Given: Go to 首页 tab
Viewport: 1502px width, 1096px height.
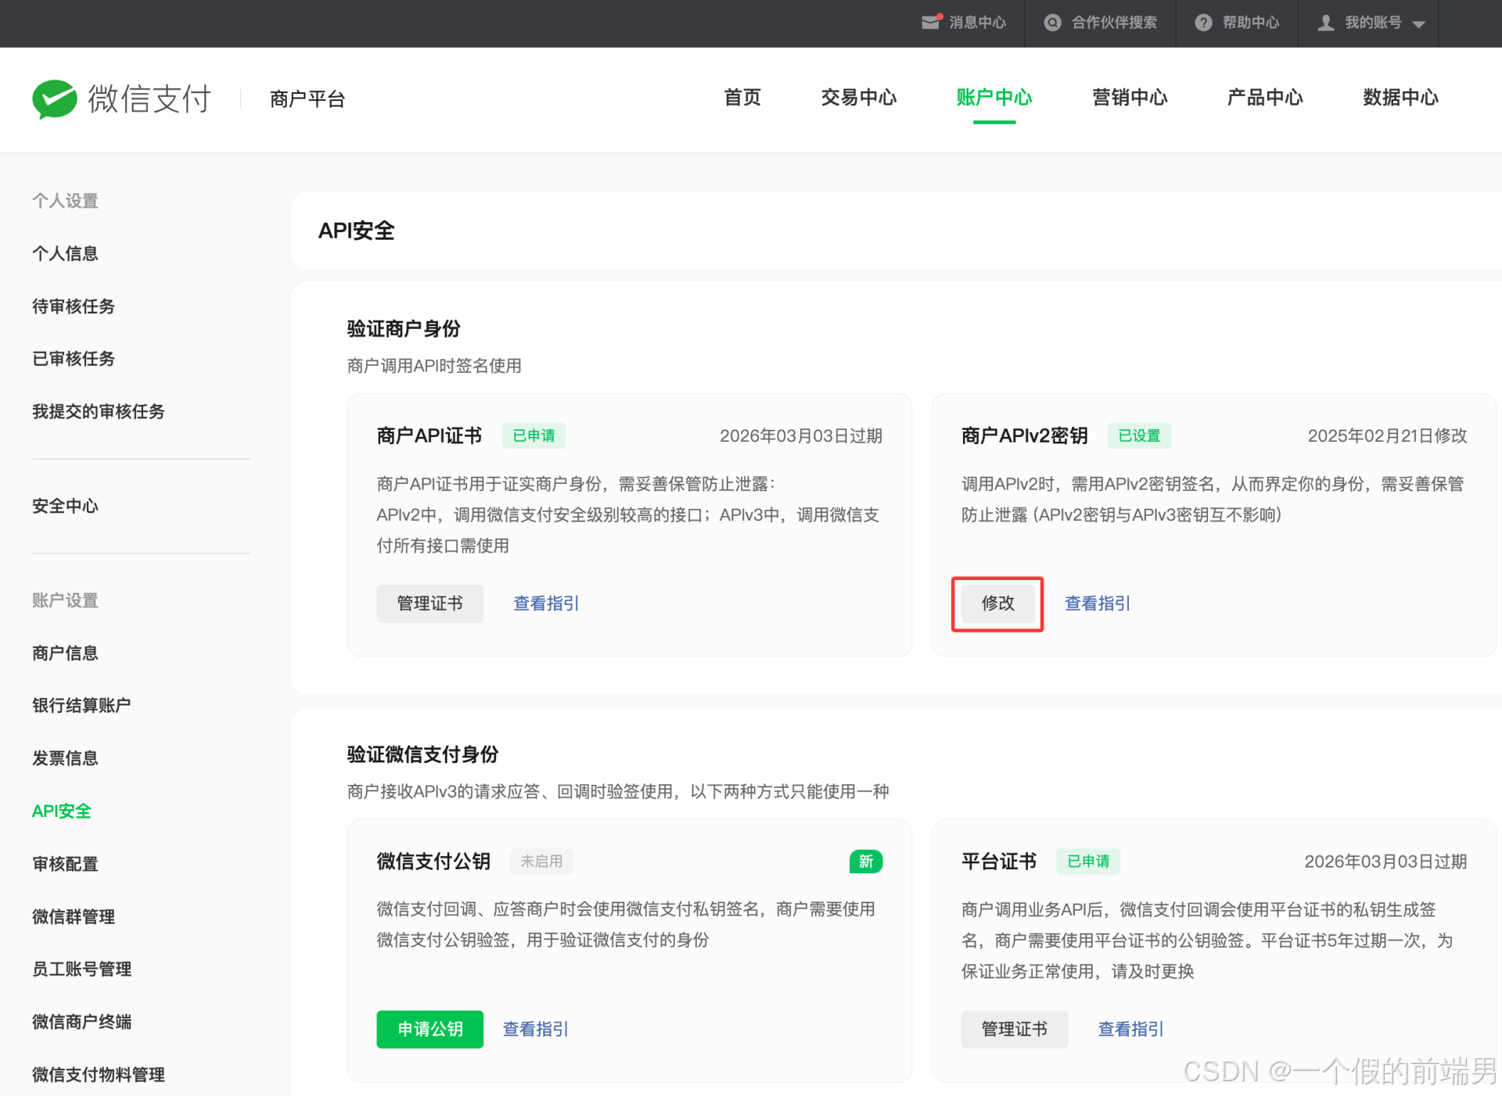Looking at the screenshot, I should point(742,98).
